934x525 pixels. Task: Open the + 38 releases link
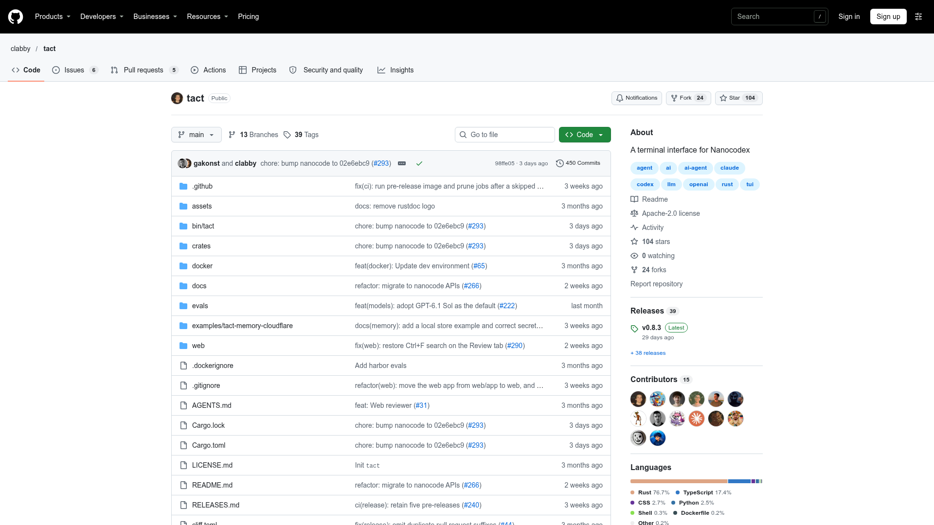pos(648,353)
